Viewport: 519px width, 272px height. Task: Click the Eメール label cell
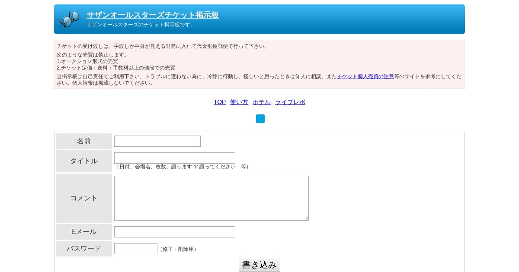(84, 232)
